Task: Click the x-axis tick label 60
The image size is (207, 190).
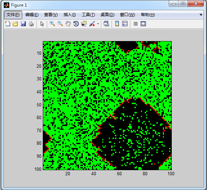Action: click(119, 174)
